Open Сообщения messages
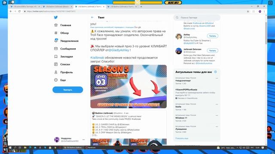 65,49
